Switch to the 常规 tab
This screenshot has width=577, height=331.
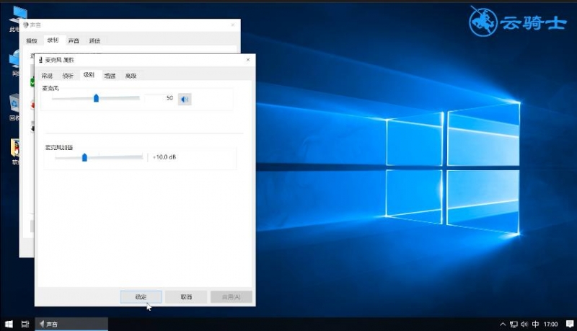[47, 76]
